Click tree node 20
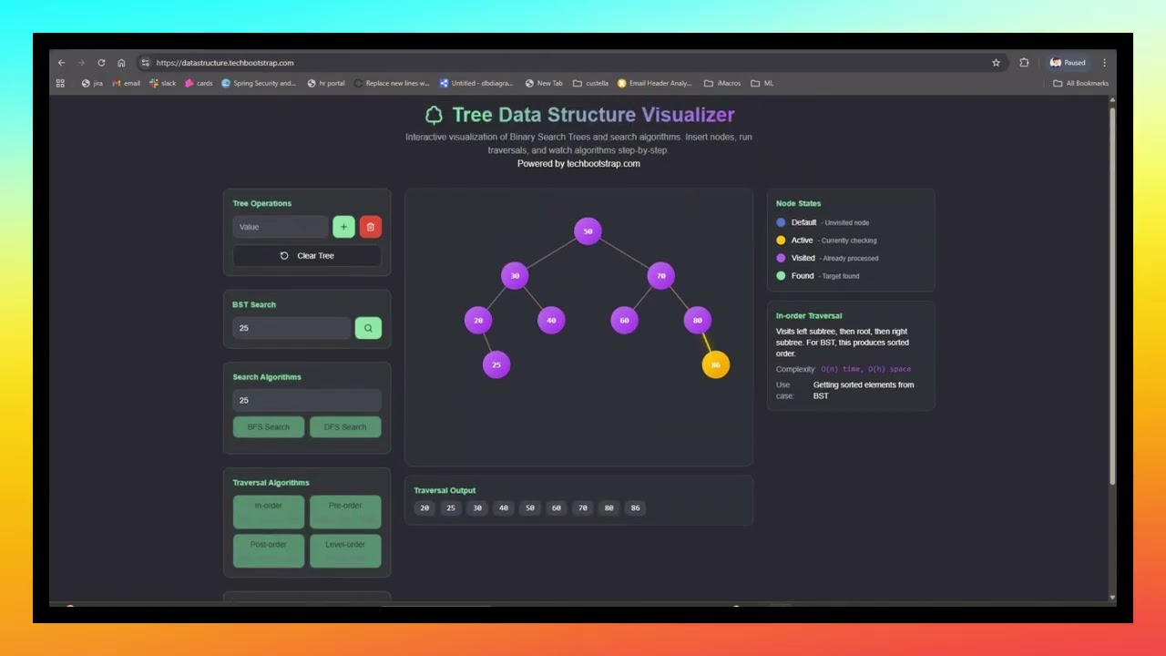Viewport: 1166px width, 656px height. (478, 320)
